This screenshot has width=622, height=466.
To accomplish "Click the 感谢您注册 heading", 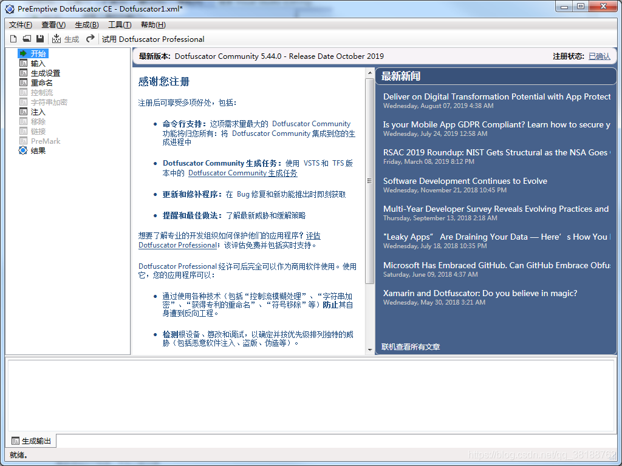I will pos(164,82).
